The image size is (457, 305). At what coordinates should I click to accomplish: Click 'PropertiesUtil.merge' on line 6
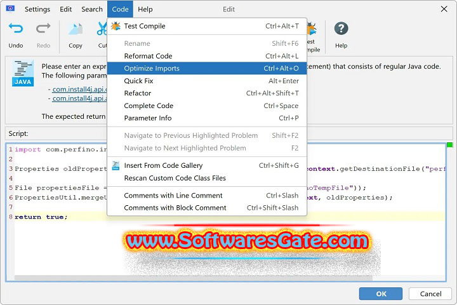(x=61, y=198)
